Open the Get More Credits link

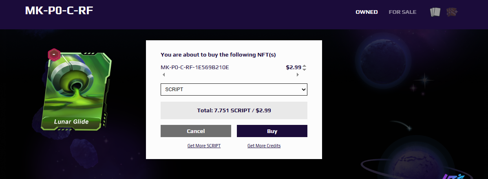pyautogui.click(x=264, y=146)
